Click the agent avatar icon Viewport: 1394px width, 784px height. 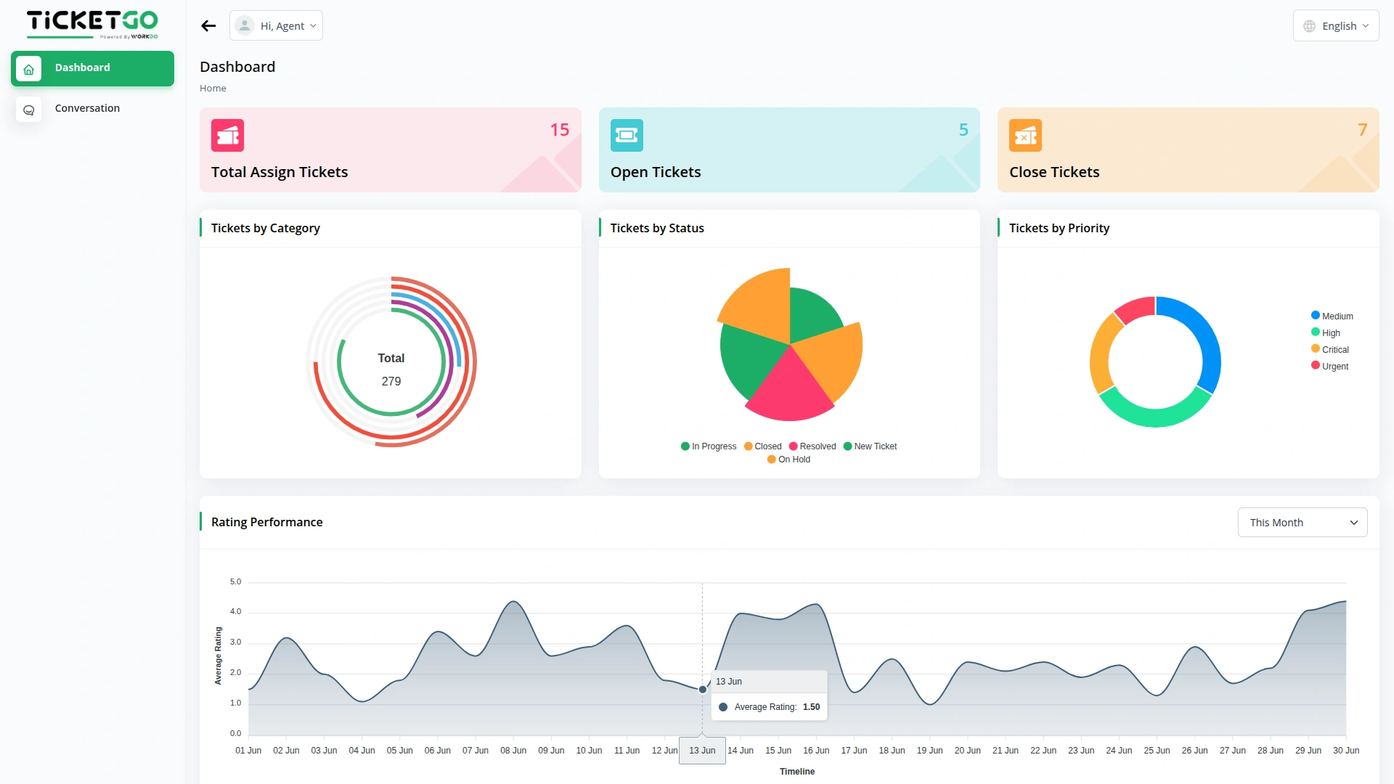click(245, 26)
